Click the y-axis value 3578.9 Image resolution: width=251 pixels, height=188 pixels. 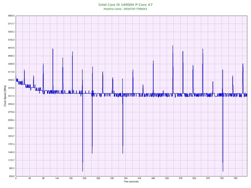click(11, 88)
